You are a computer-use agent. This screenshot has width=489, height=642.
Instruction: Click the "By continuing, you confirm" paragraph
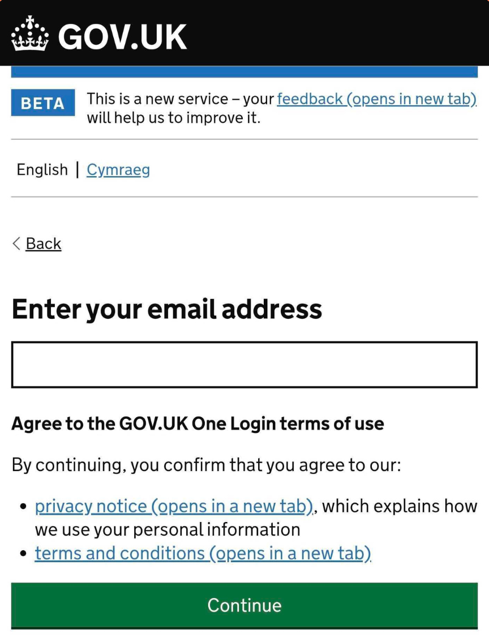click(x=206, y=465)
